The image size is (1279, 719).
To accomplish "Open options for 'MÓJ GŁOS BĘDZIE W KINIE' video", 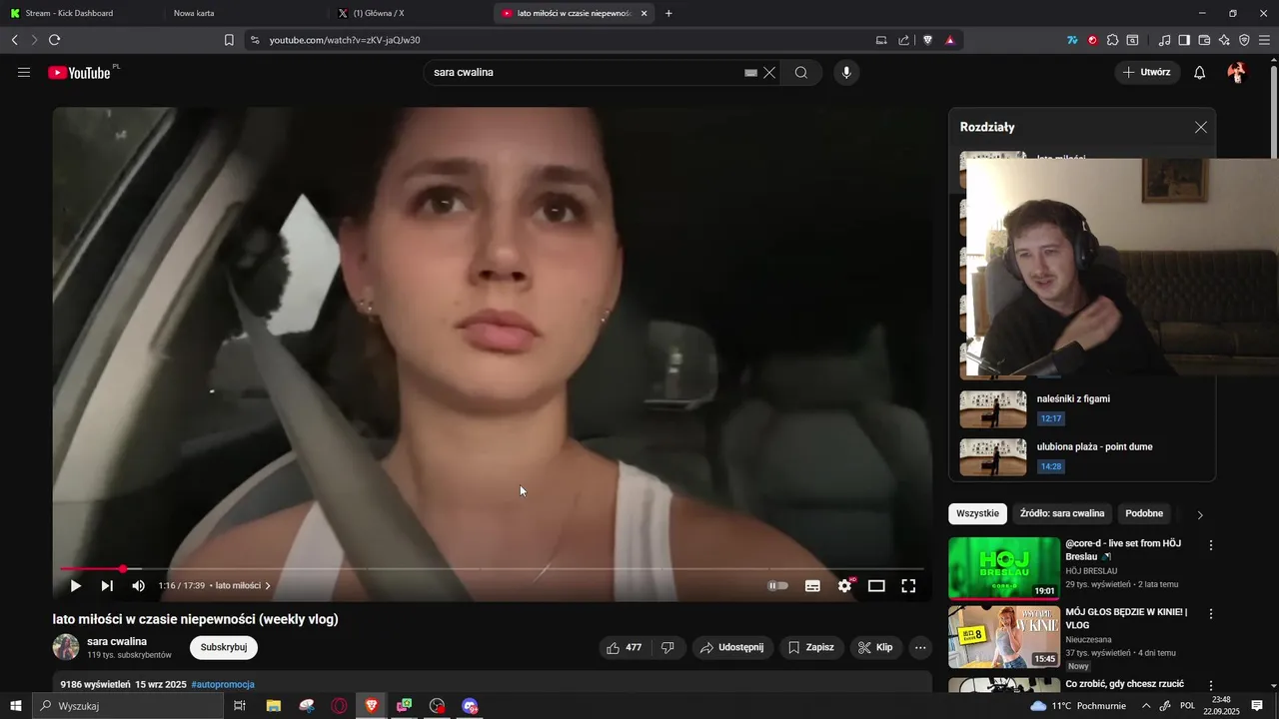I will (x=1211, y=613).
